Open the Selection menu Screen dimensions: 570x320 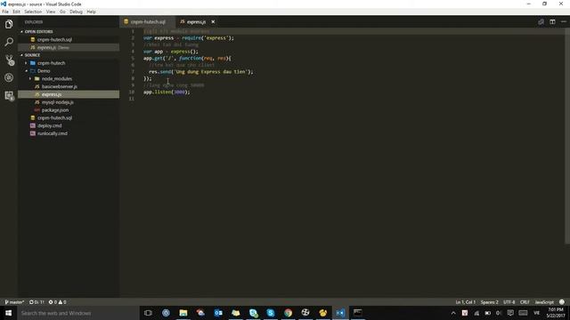[33, 12]
